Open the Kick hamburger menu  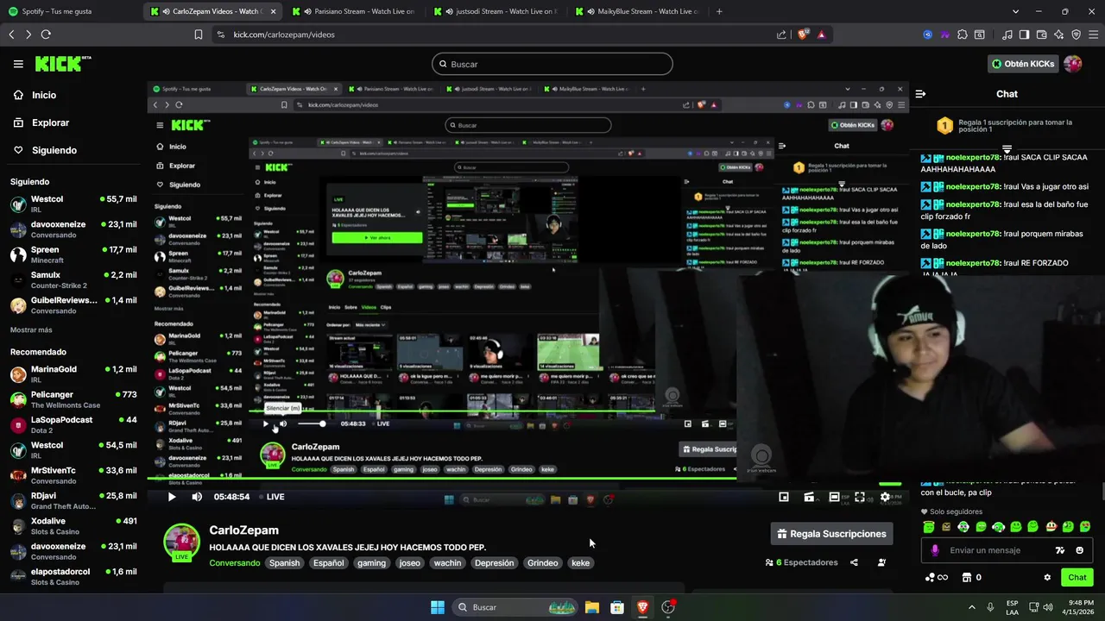point(18,64)
